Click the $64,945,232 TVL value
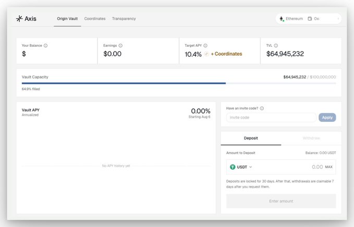This screenshot has width=354, height=227. coord(285,54)
